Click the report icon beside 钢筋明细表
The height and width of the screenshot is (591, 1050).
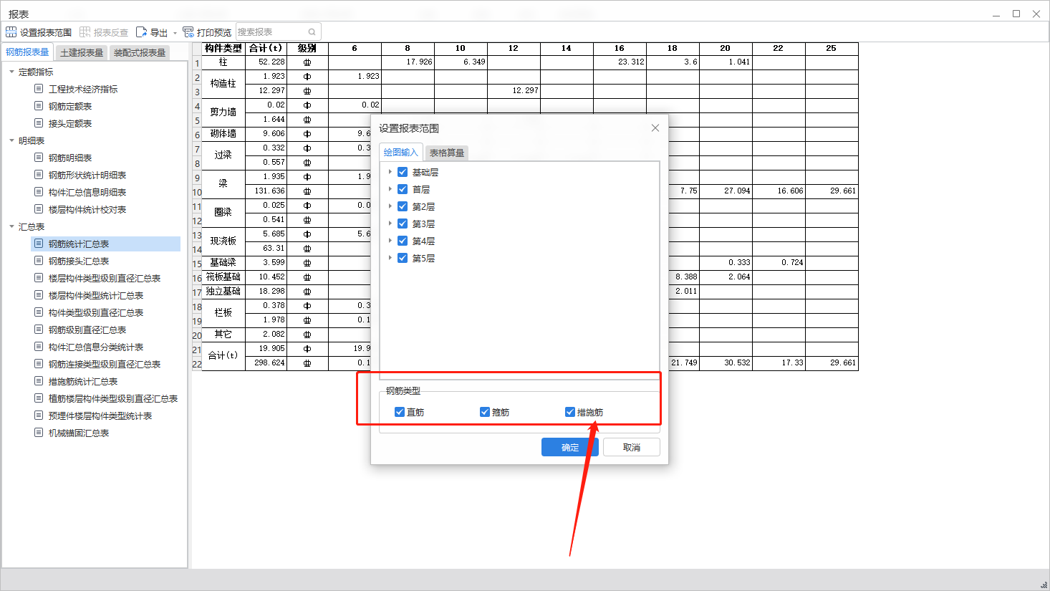[x=39, y=158]
